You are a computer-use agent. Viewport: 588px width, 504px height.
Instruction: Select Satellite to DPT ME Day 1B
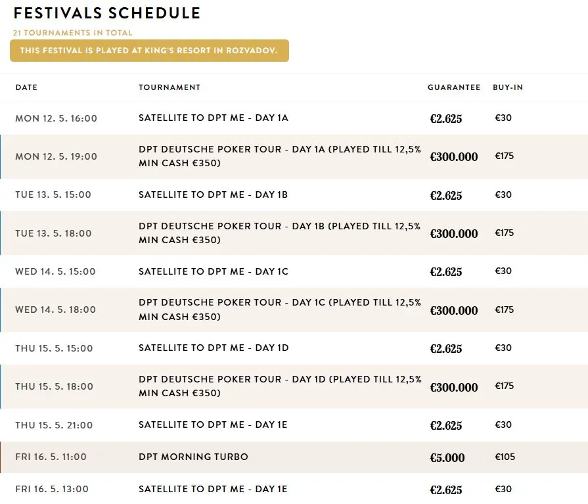[x=214, y=195]
